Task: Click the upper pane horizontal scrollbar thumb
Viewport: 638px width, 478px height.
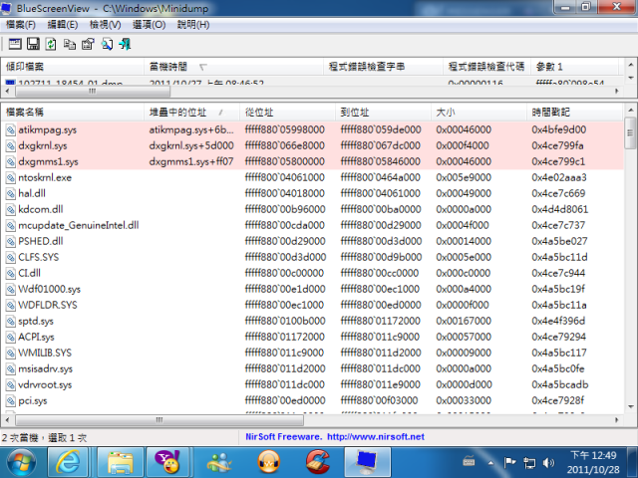Action: point(93,92)
